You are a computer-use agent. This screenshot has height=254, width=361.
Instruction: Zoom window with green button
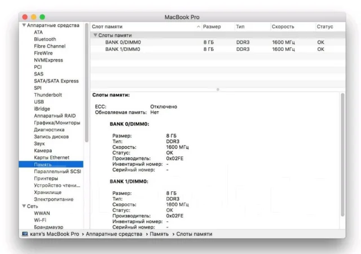[42, 17]
